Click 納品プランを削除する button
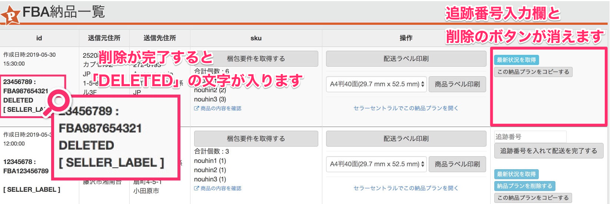The height and width of the screenshot is (204, 611). 525,186
